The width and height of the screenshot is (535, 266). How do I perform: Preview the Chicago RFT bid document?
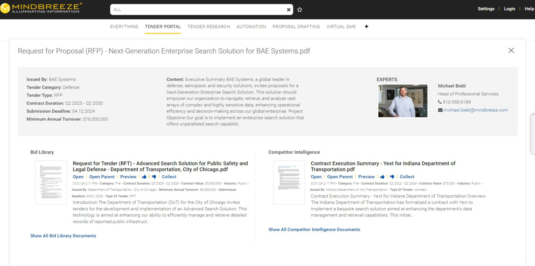(x=128, y=177)
